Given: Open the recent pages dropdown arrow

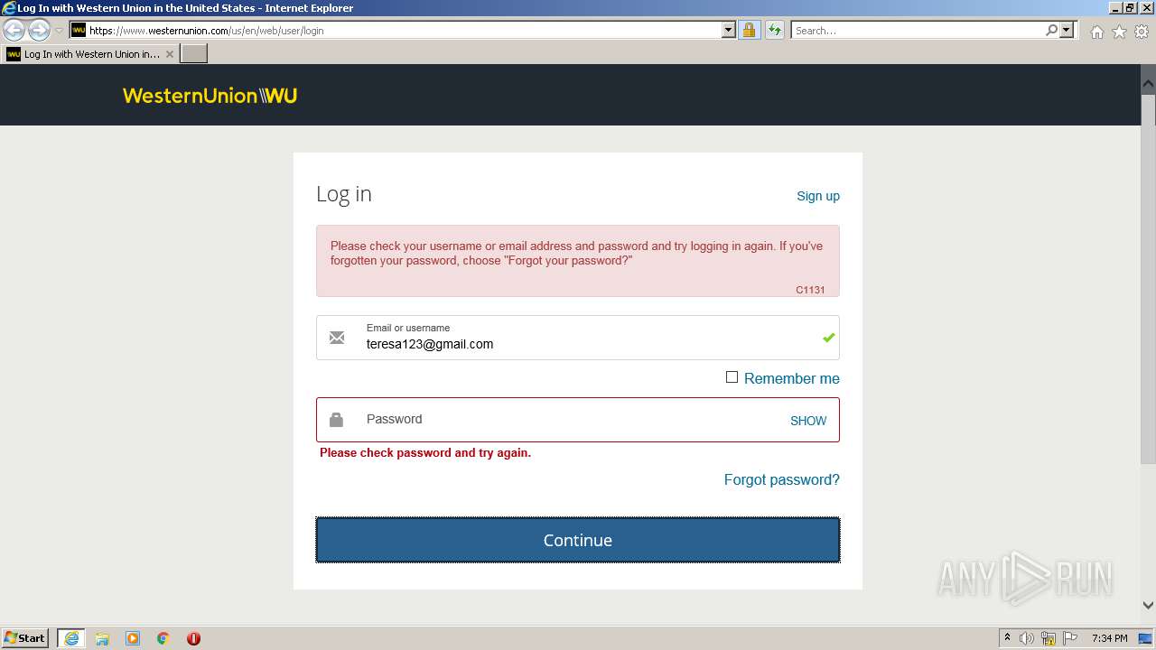Looking at the screenshot, I should pyautogui.click(x=59, y=30).
